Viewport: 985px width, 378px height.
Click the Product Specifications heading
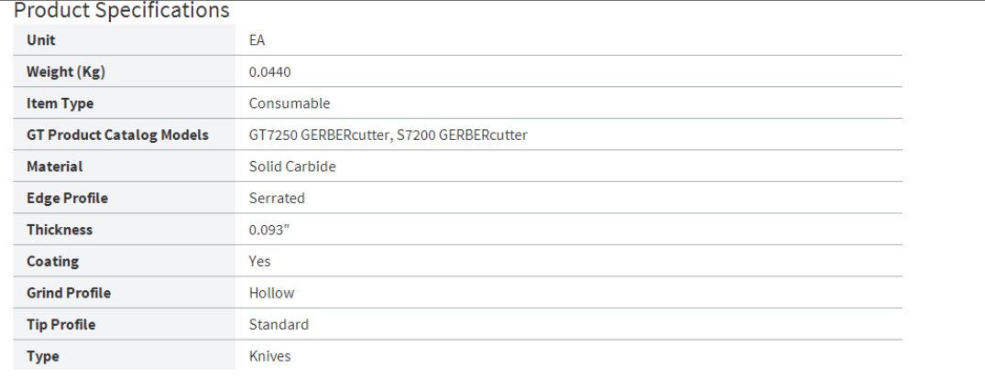pyautogui.click(x=122, y=11)
